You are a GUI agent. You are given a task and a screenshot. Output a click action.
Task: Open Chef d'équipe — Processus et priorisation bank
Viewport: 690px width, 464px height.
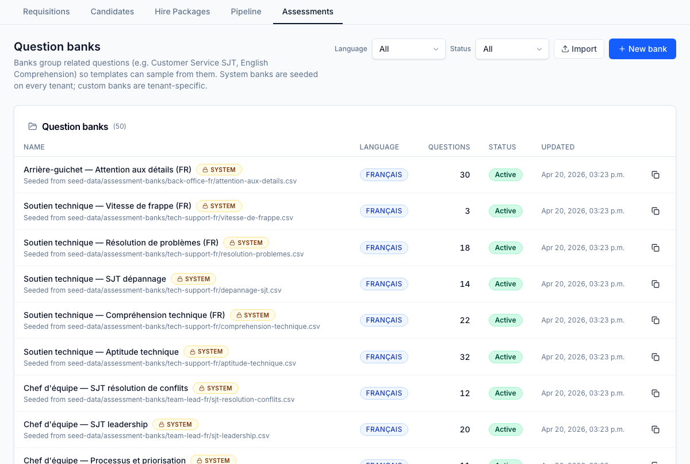point(105,460)
